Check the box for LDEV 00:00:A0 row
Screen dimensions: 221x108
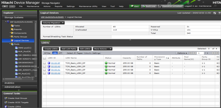44,66
